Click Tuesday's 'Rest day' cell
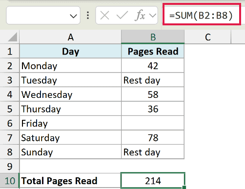 click(x=153, y=80)
